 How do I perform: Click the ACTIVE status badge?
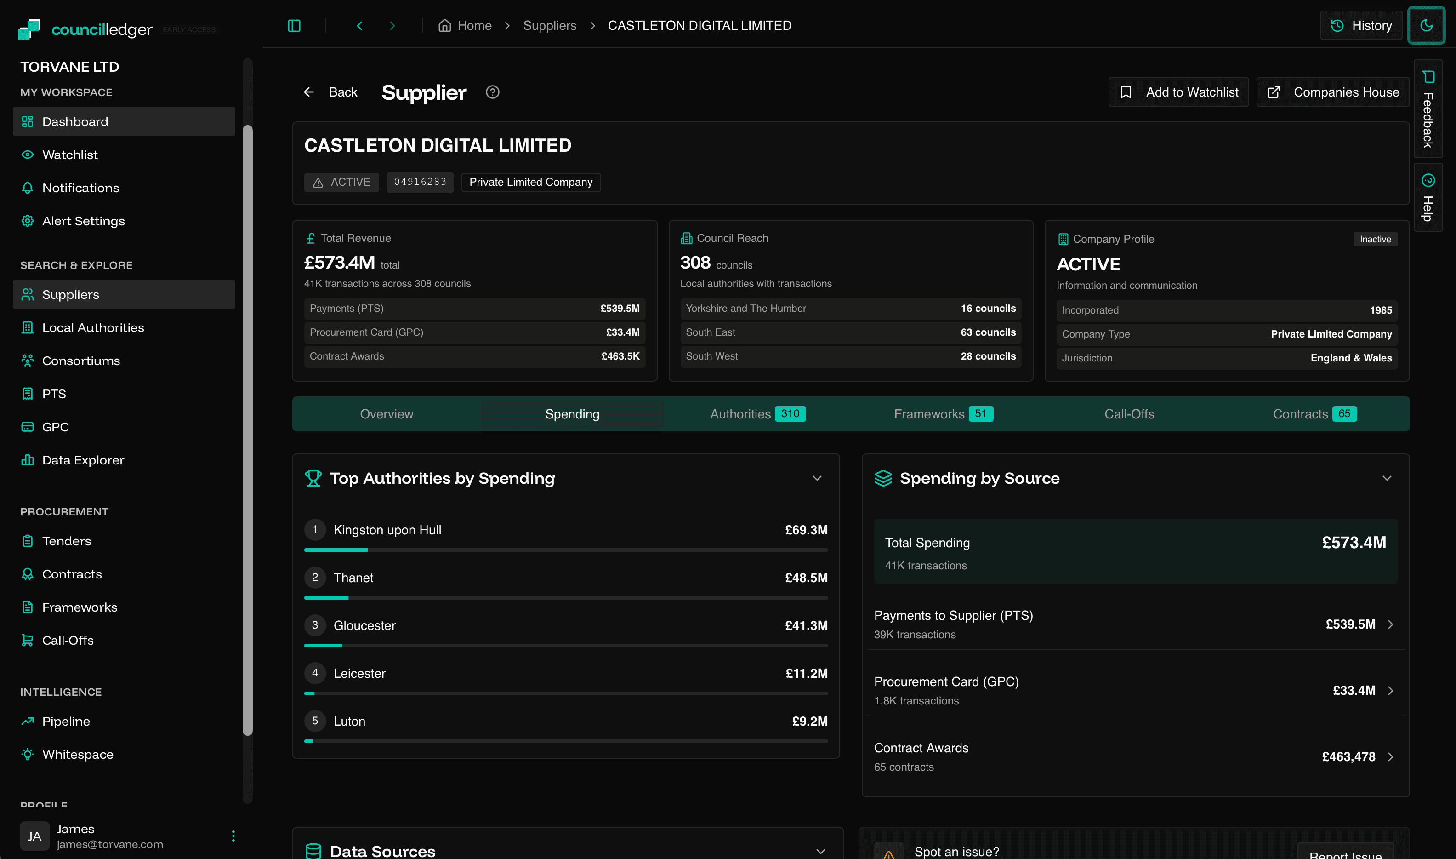click(341, 182)
